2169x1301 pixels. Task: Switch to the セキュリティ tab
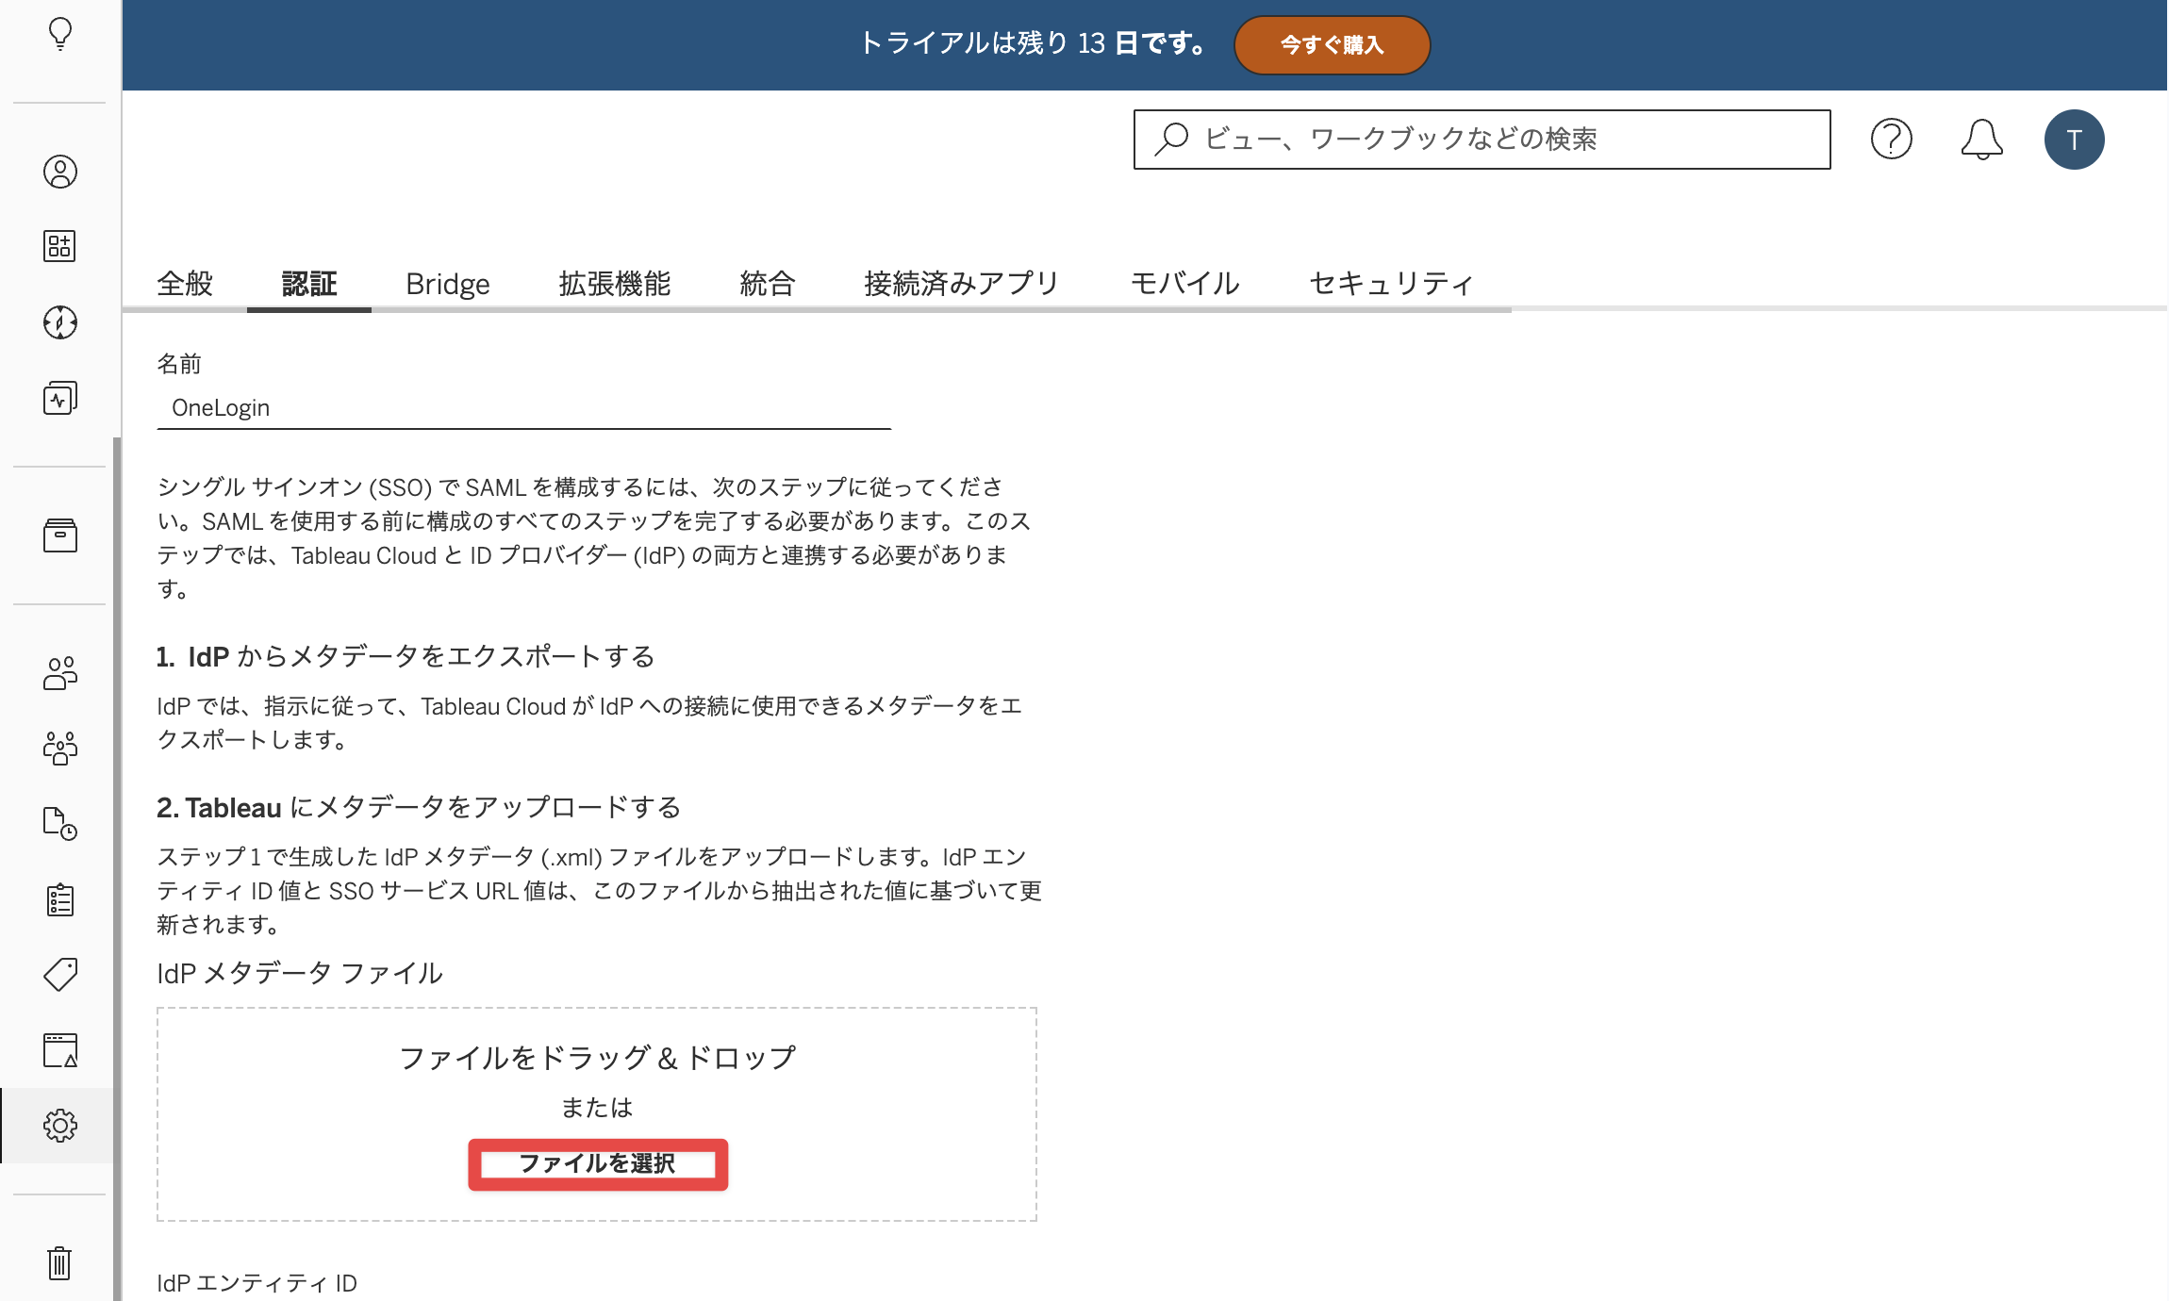(1392, 283)
